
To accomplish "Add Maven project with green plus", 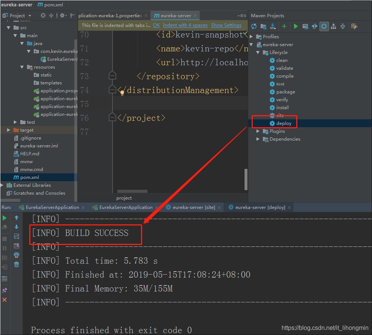I will (284, 26).
